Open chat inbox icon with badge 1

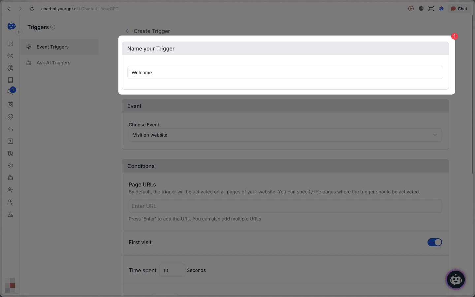10,92
